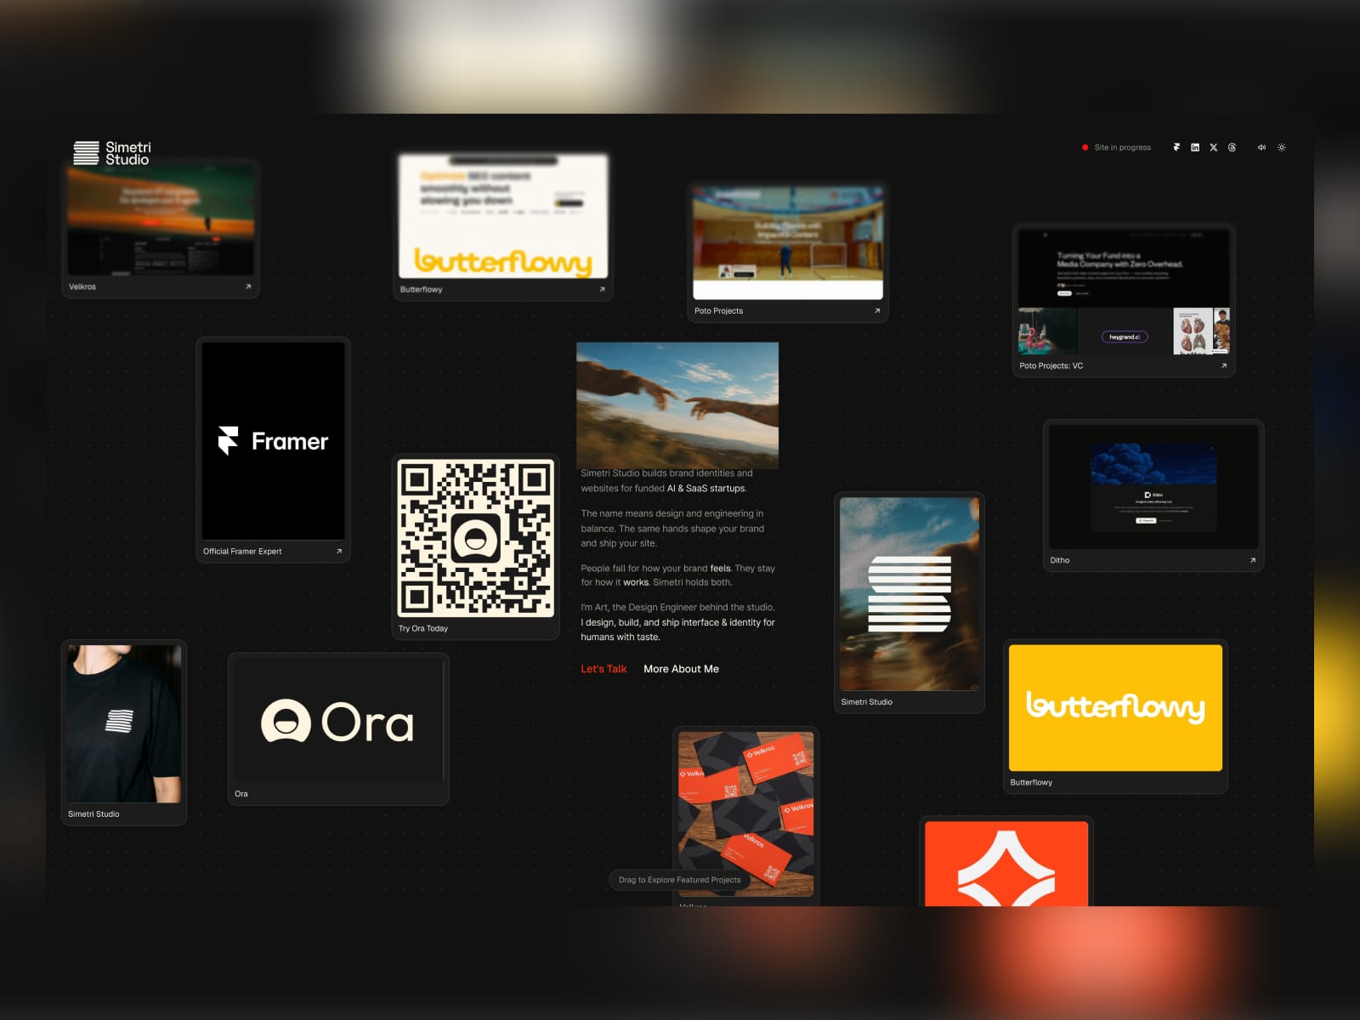The image size is (1360, 1020).
Task: Open the X (Twitter) social icon
Action: 1214,147
